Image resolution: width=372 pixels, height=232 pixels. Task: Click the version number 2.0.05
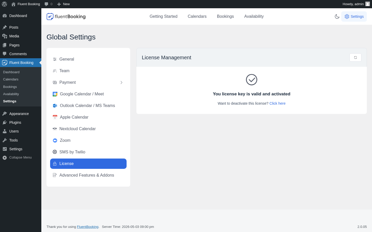(362, 227)
